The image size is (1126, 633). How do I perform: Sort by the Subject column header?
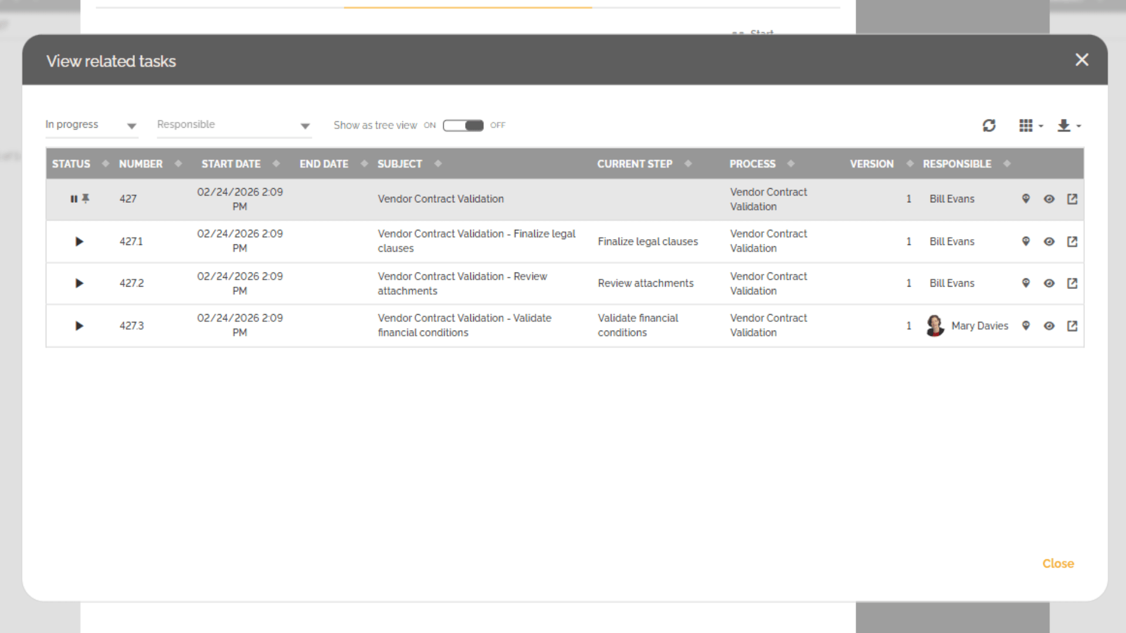(x=400, y=164)
